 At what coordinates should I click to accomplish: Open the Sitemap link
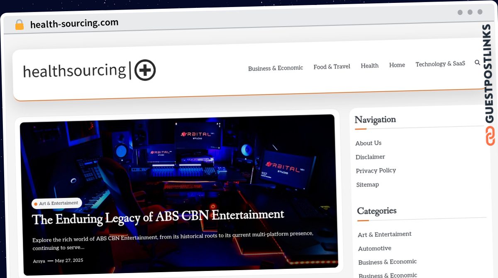pyautogui.click(x=367, y=185)
